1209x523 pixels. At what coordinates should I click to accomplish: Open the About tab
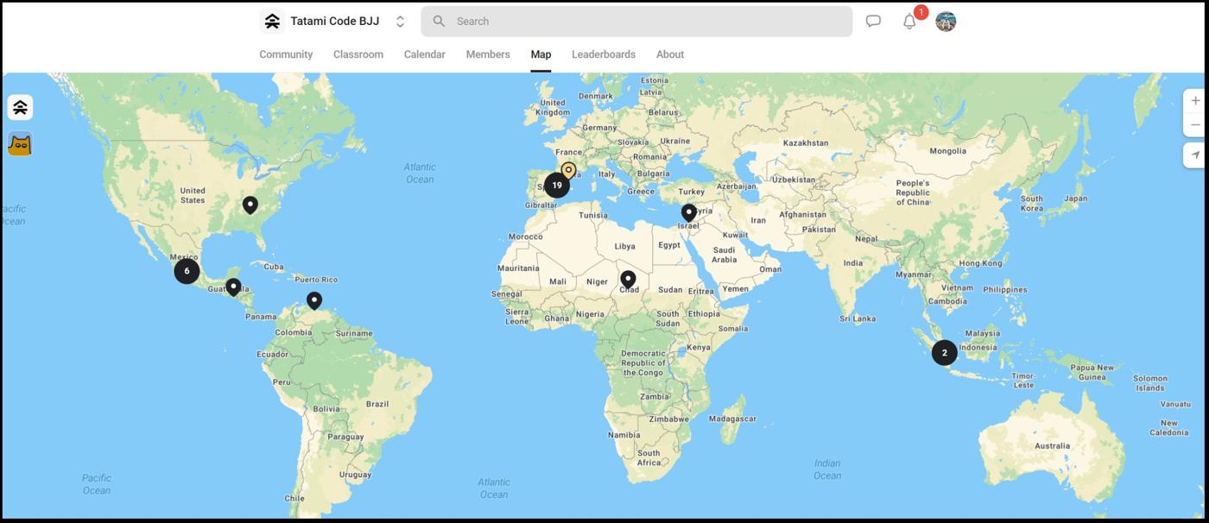[x=670, y=54]
